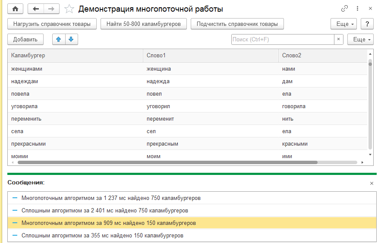The height and width of the screenshot is (243, 378).
Task: Focus the Поиск (Ctrl+F) field
Action: pyautogui.click(x=283, y=39)
